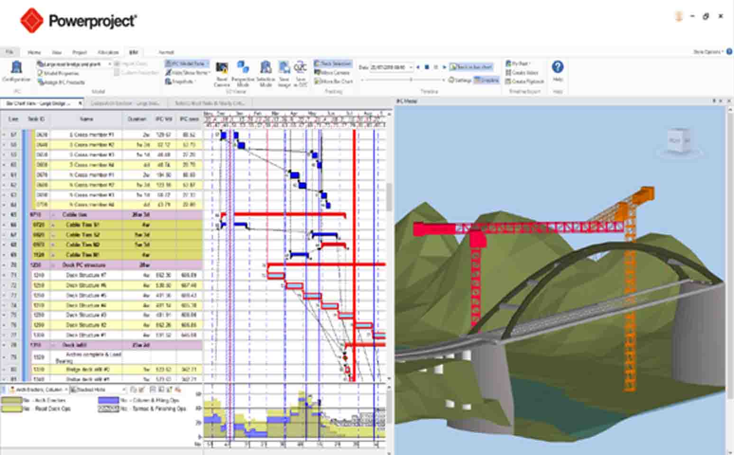
Task: Click Create Video in Timeline Export
Action: pos(522,73)
